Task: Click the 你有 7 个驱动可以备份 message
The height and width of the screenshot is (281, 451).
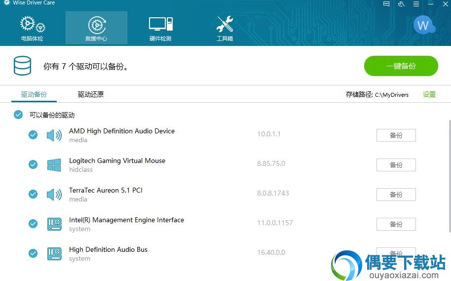Action: 86,67
